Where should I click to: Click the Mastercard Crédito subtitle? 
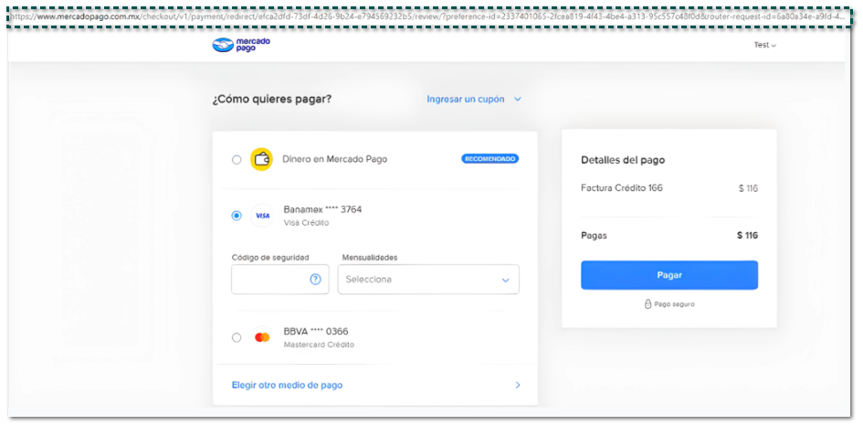click(x=319, y=345)
